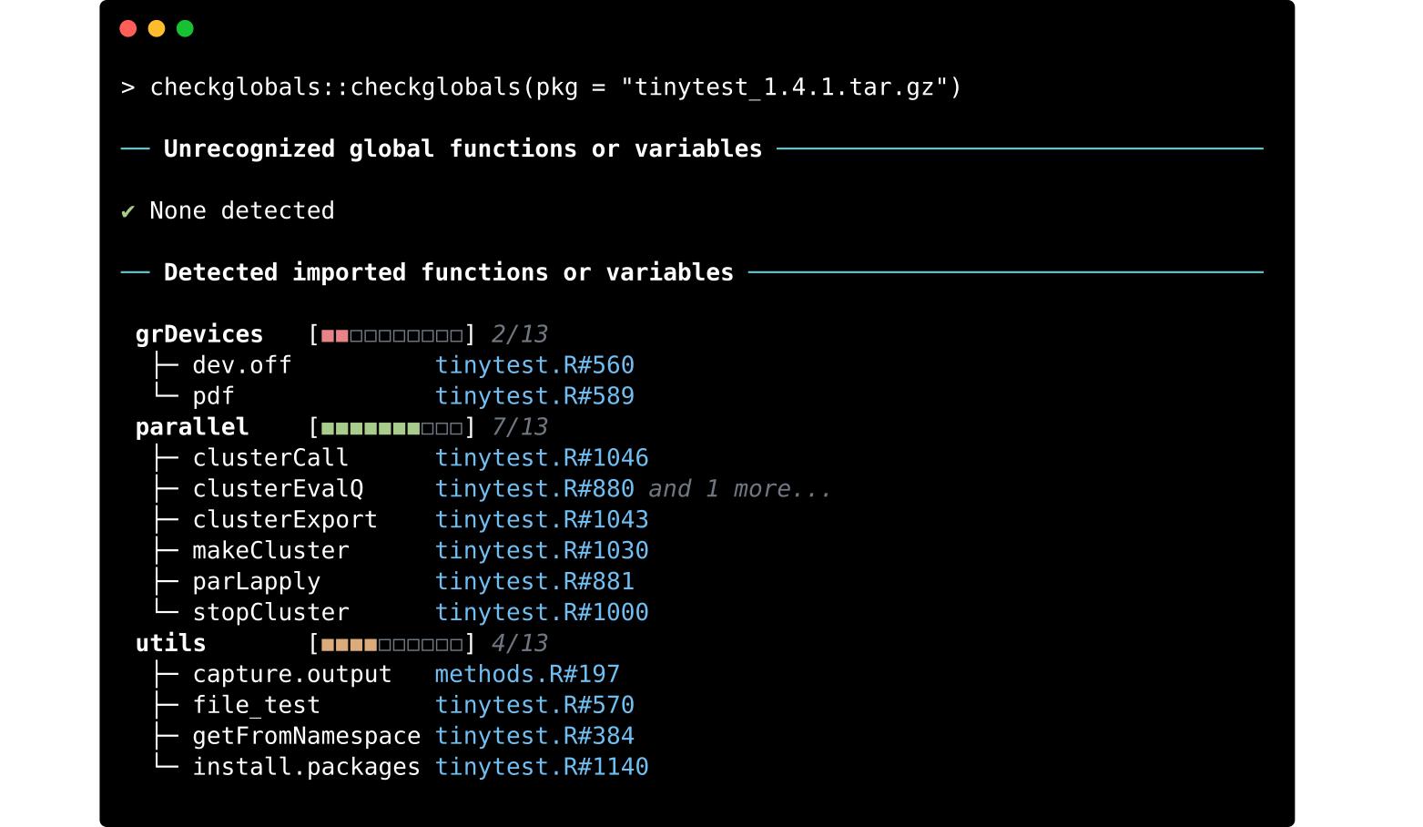
Task: Click the green checkmark beside None detected
Action: tap(127, 211)
